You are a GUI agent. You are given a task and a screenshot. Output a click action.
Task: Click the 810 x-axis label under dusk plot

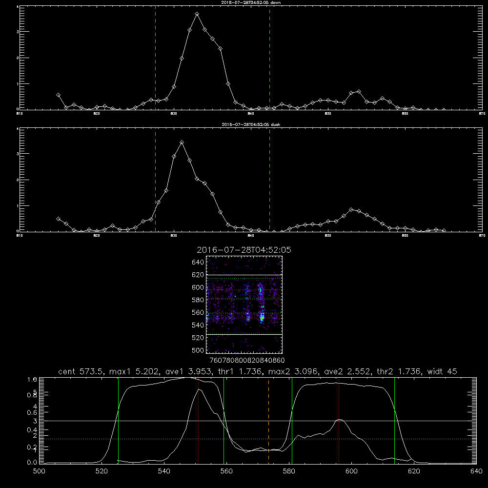click(20, 236)
